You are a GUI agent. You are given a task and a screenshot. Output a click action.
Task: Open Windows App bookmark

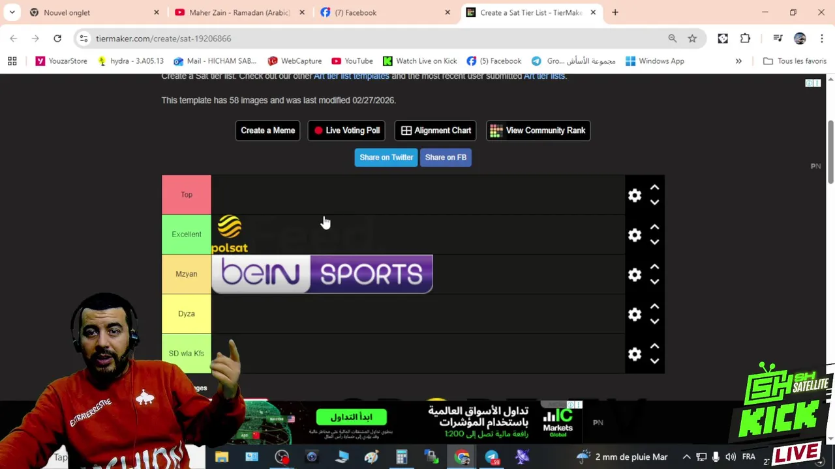click(655, 61)
